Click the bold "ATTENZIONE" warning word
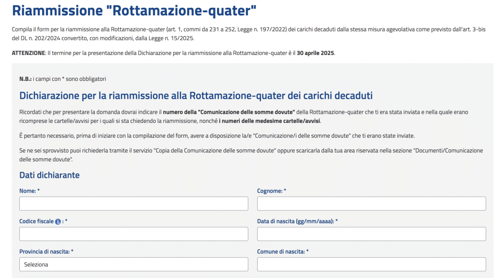Screen dimensions: 495x278 tap(28, 53)
